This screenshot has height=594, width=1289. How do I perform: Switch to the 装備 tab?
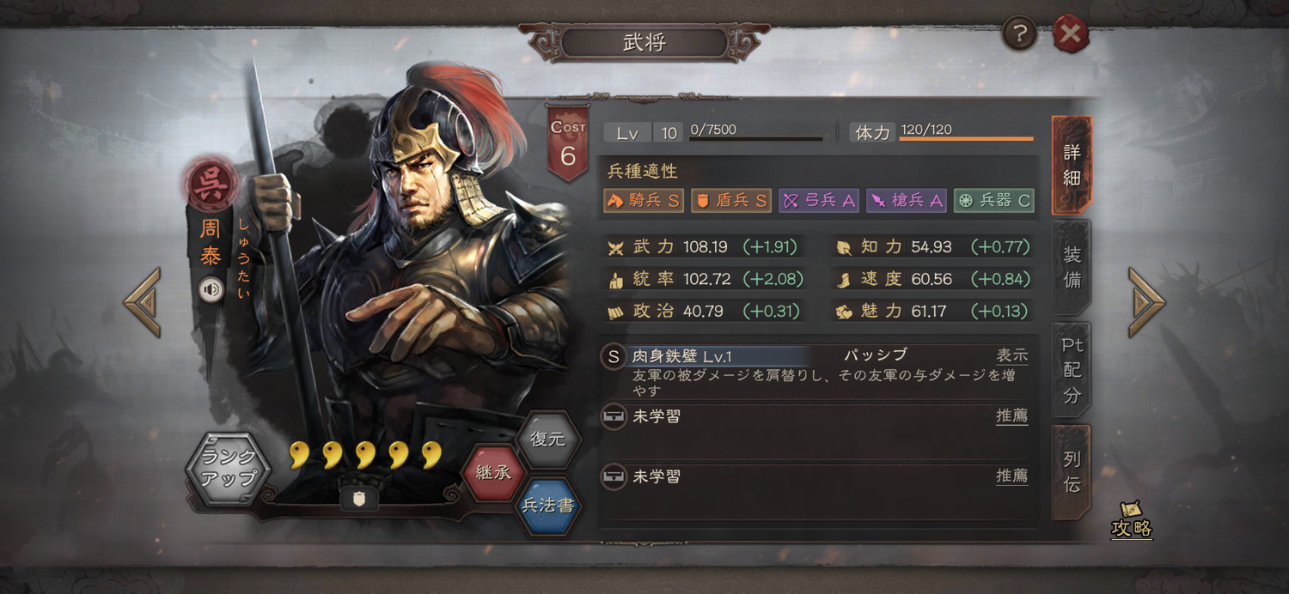[x=1072, y=267]
